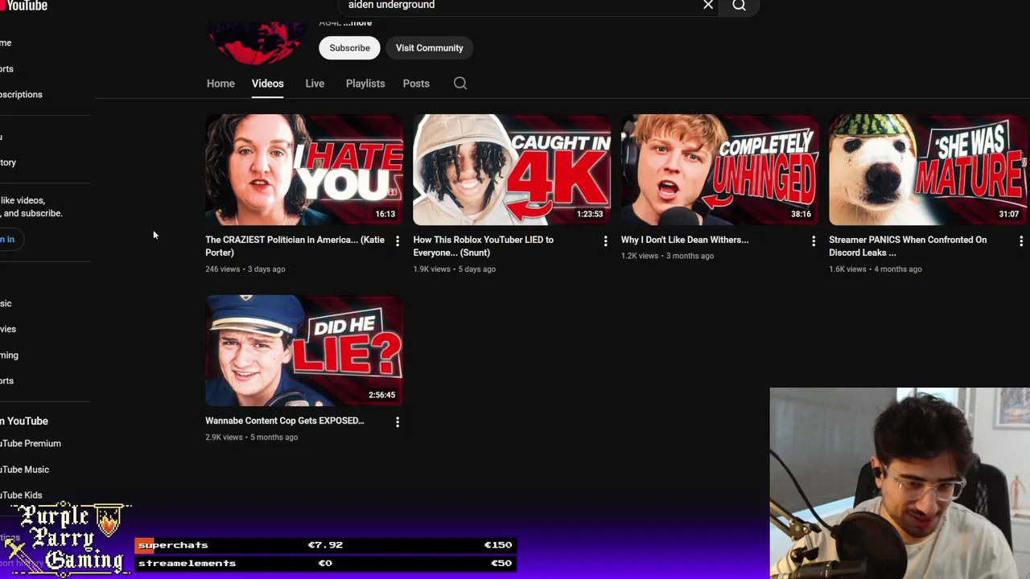Switch to the Home tab
Screen dimensions: 1030x579
click(220, 84)
